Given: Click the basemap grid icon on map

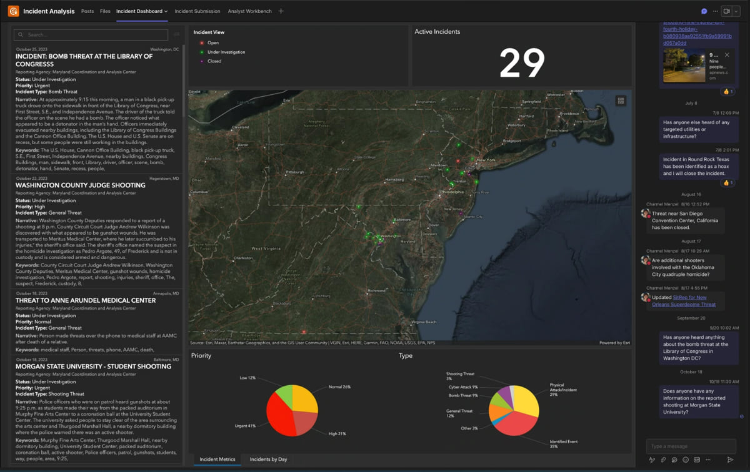Looking at the screenshot, I should (x=621, y=100).
